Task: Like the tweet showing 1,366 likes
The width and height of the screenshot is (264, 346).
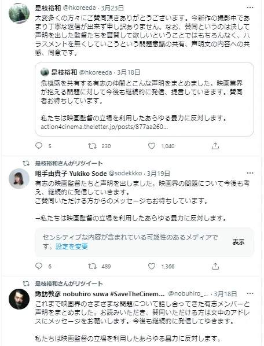Action: click(x=152, y=266)
